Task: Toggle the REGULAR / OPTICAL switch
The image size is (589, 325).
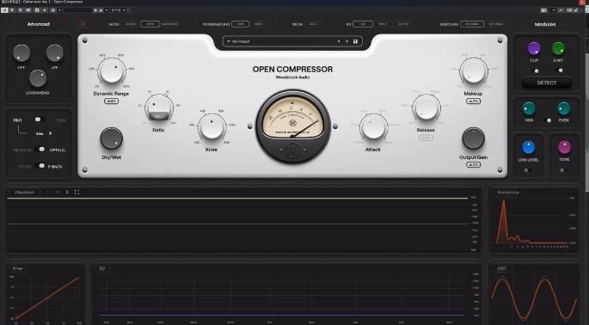Action: (x=40, y=150)
